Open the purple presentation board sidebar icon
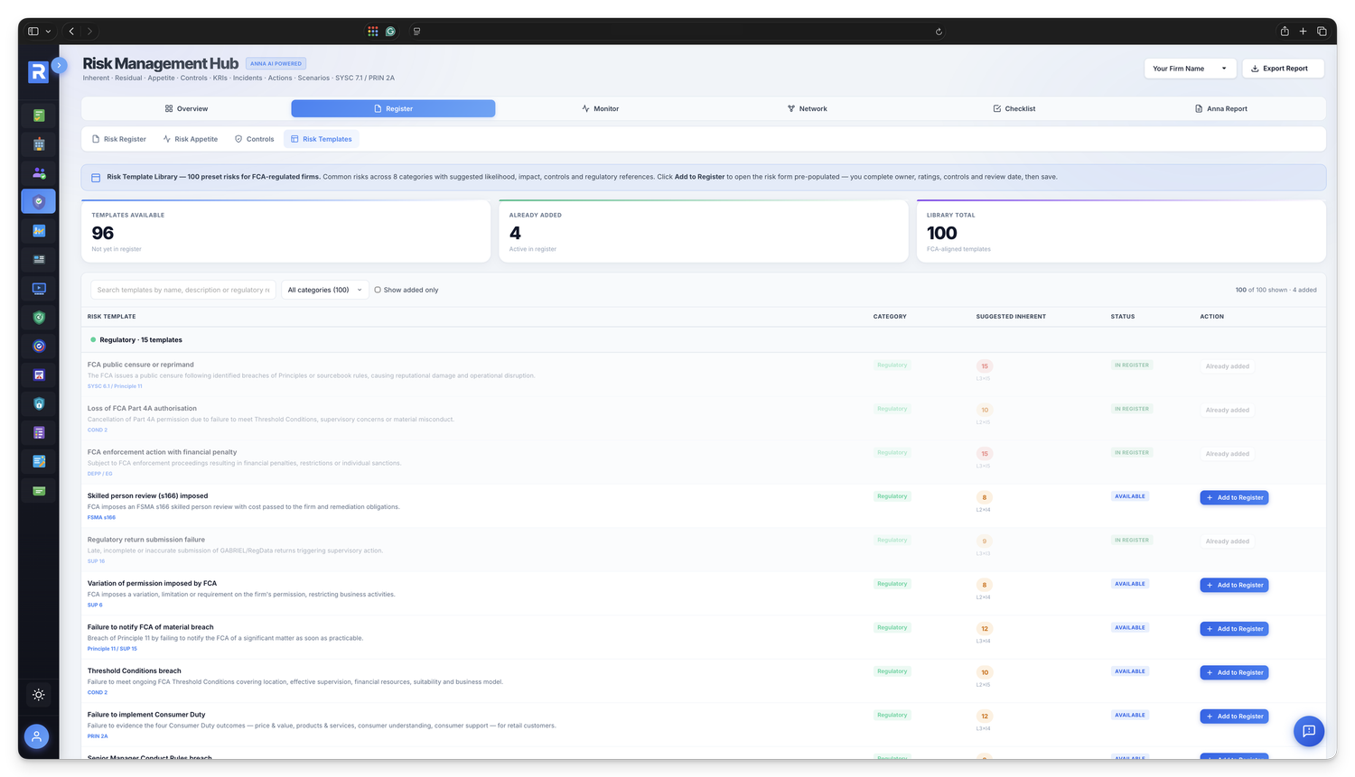The image size is (1355, 777). tap(39, 375)
